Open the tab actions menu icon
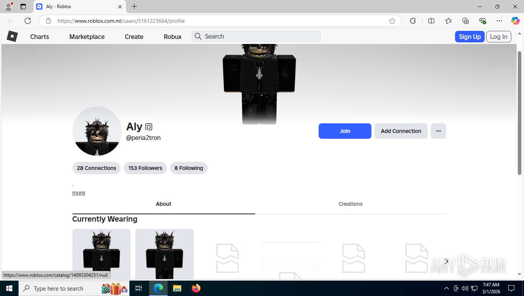Viewport: 524px width, 296px height. (x=23, y=7)
